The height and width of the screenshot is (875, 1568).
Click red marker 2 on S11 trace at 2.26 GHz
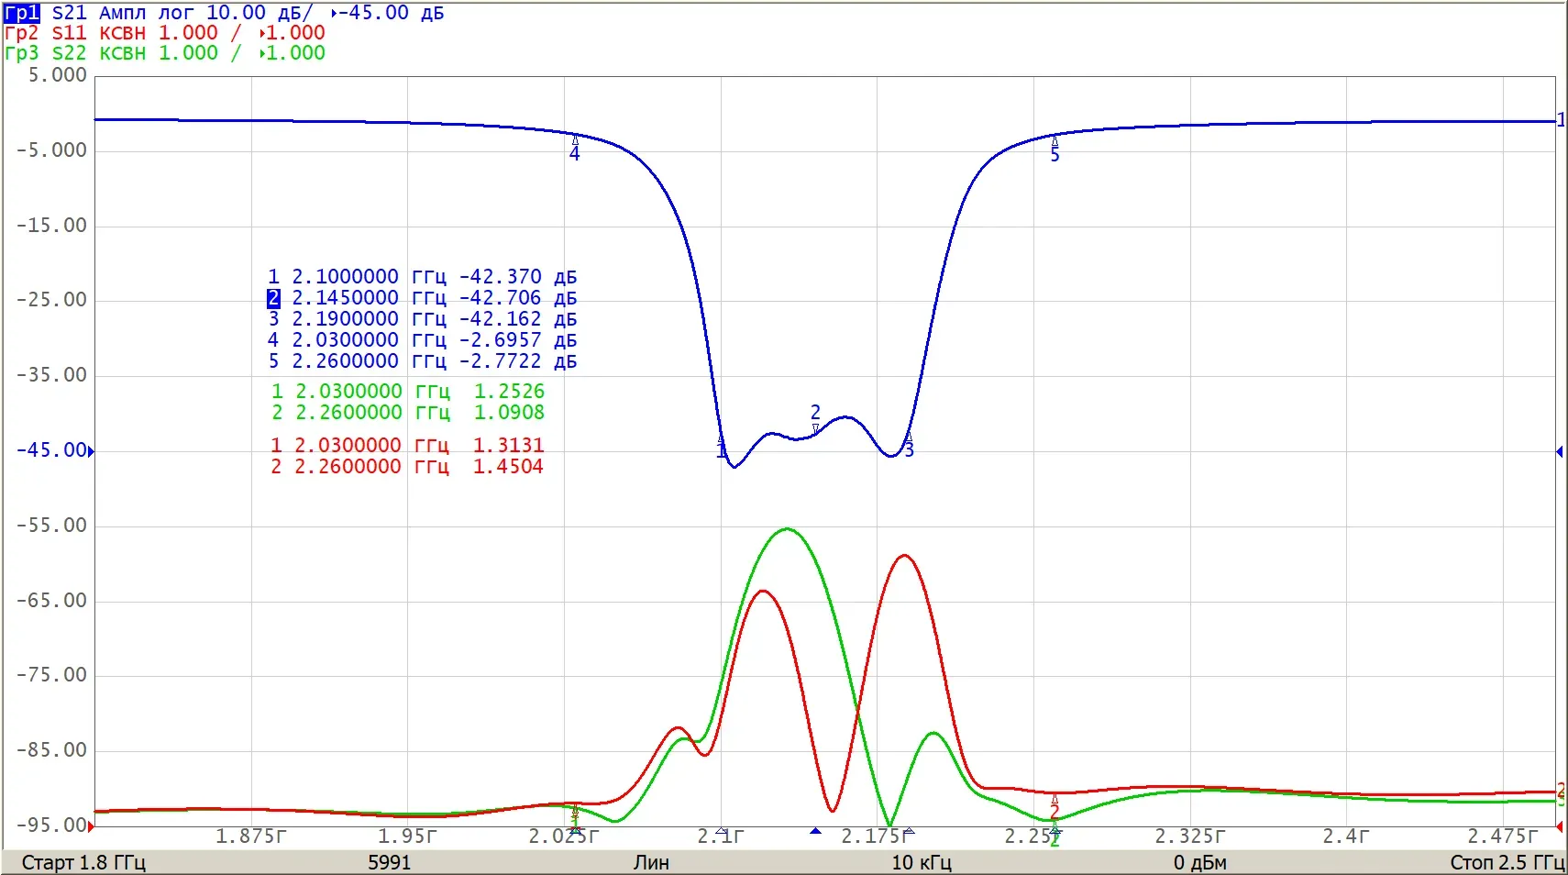point(1055,806)
